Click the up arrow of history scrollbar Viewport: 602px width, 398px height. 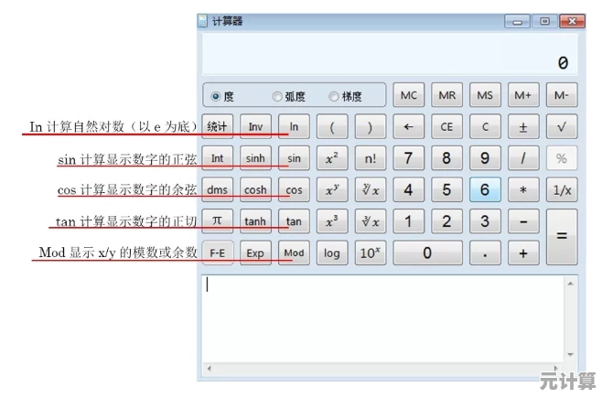571,284
